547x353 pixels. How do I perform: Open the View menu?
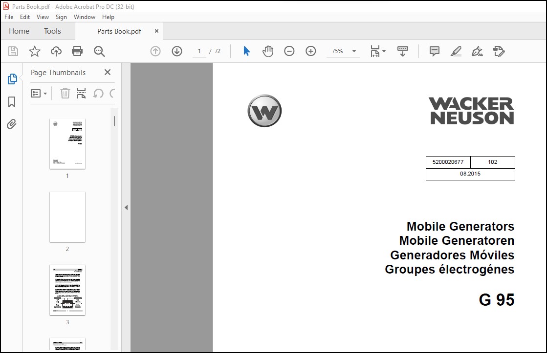[43, 17]
